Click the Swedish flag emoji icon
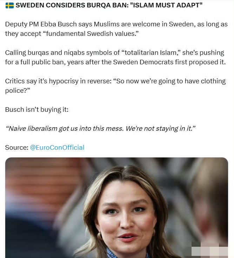Screen dimensions: 234x258 point(9,5)
